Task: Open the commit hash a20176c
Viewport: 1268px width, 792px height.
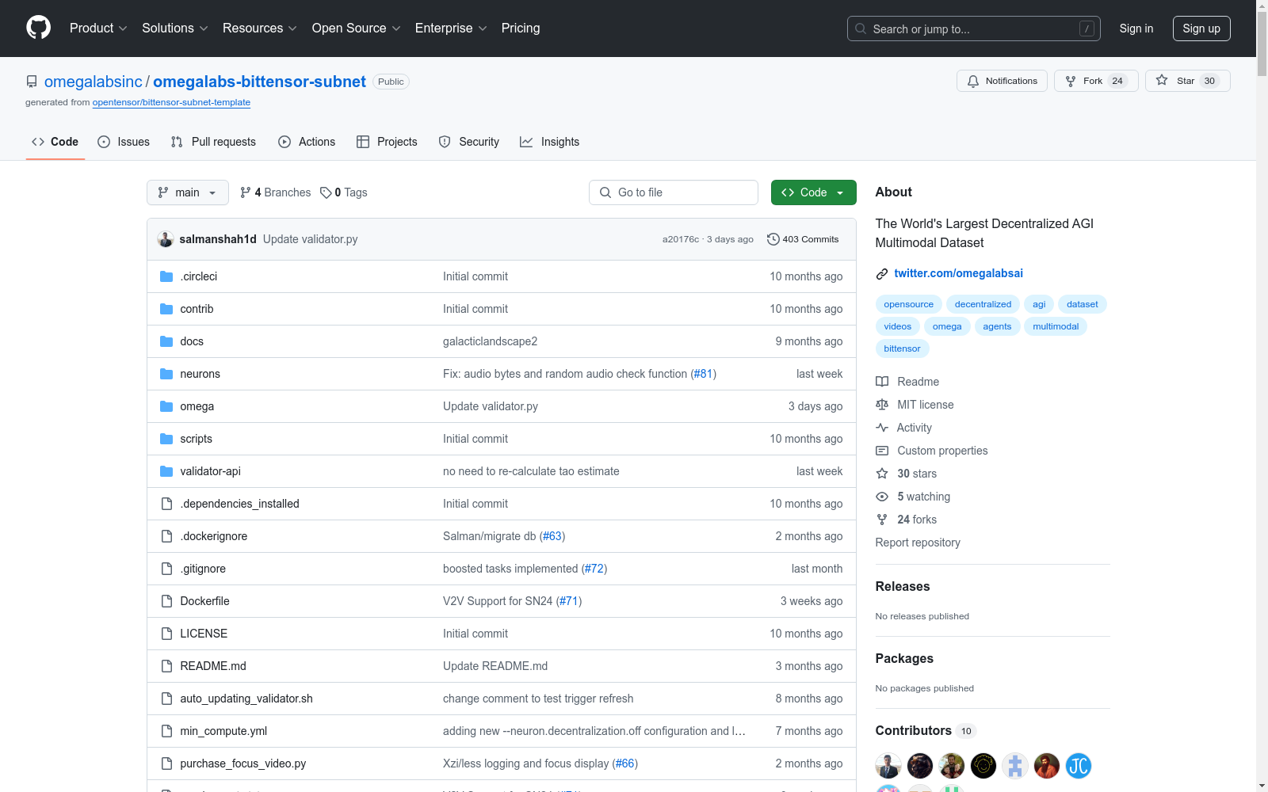Action: point(681,239)
